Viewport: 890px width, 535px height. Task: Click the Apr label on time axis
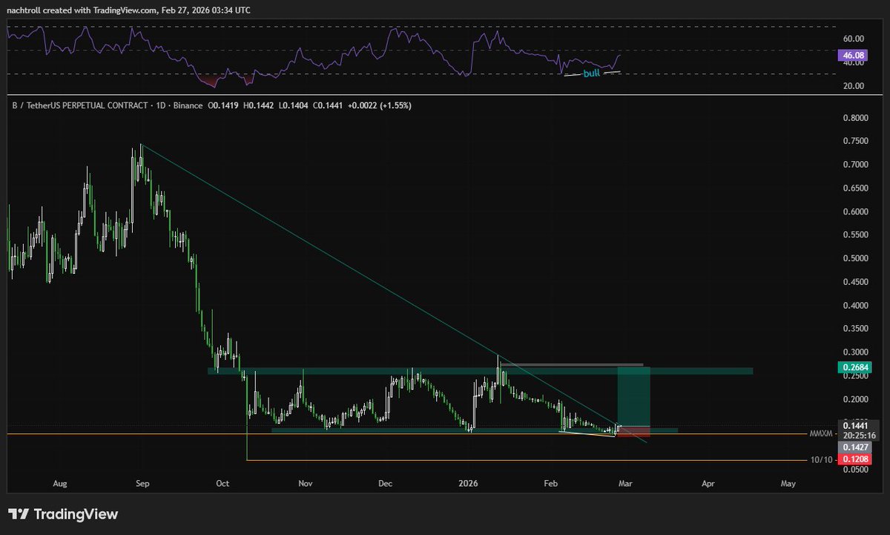point(708,483)
